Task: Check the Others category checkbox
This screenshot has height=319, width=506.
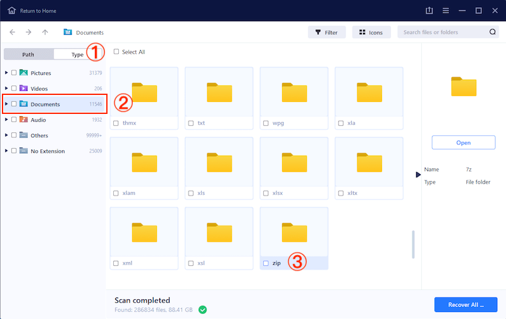Action: 14,135
